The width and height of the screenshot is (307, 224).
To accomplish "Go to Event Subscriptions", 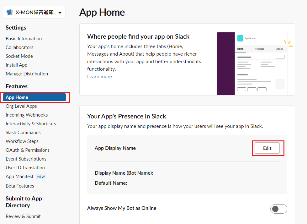I will coord(26,159).
